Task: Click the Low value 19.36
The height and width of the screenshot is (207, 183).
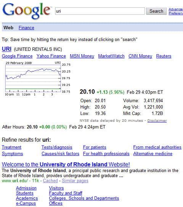Action: (100, 113)
